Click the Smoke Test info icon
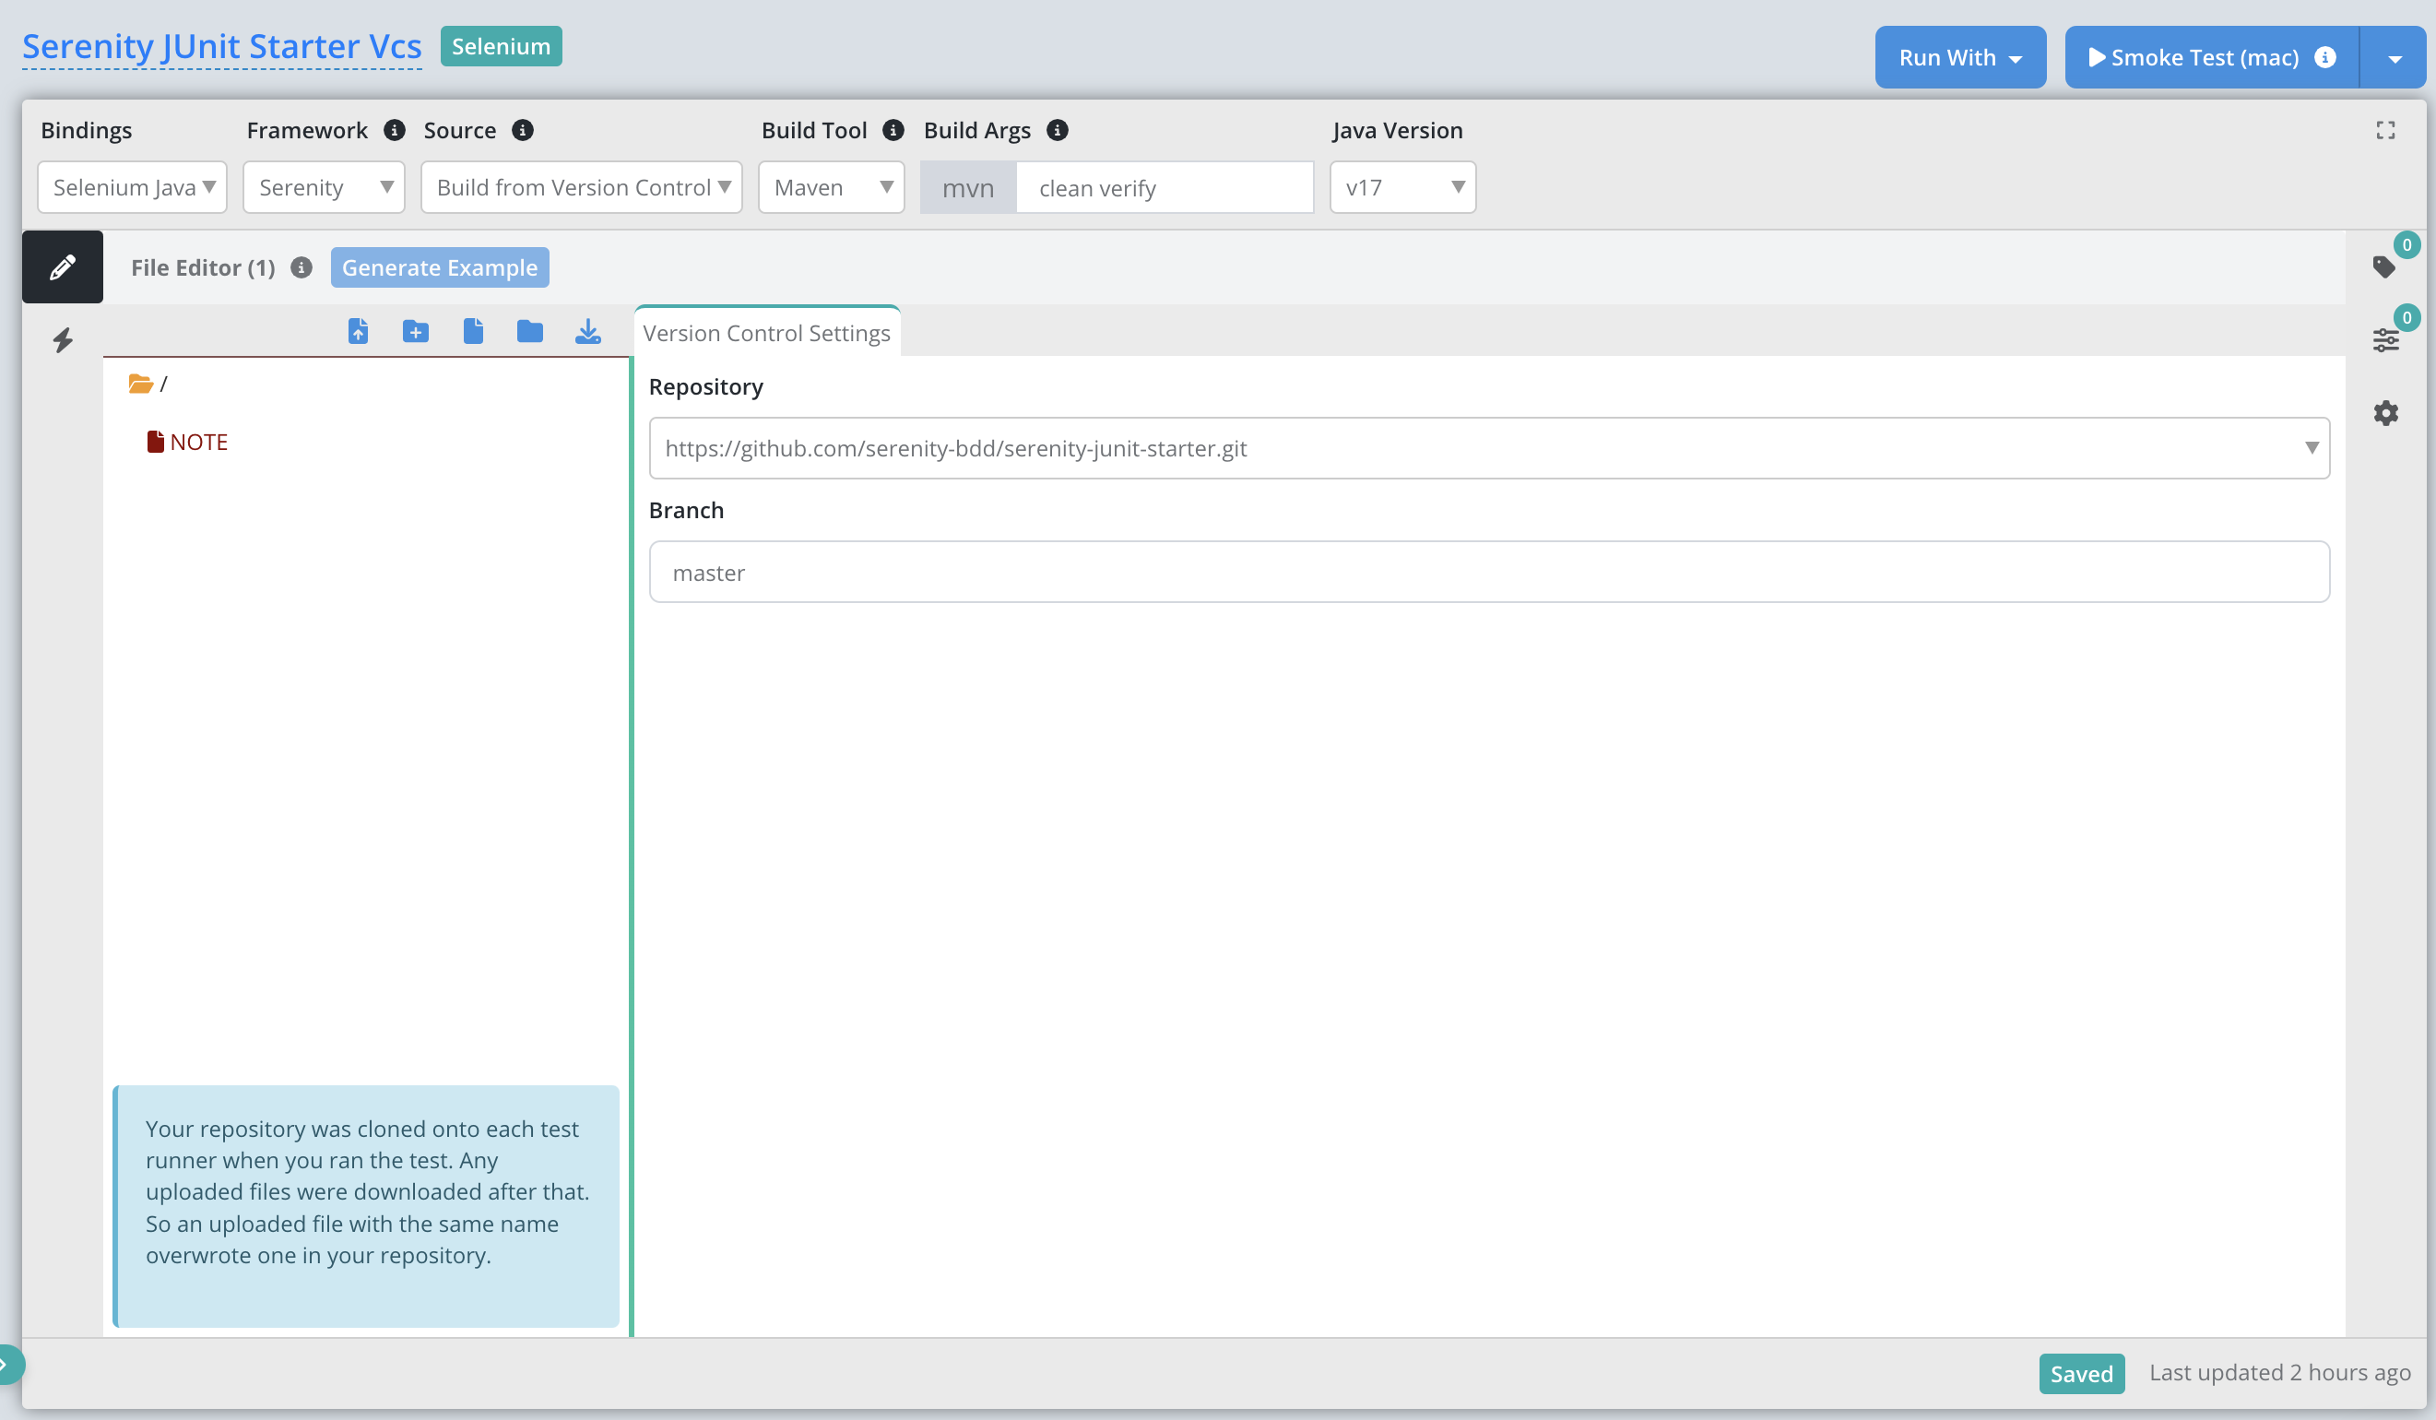The width and height of the screenshot is (2436, 1420). point(2324,57)
